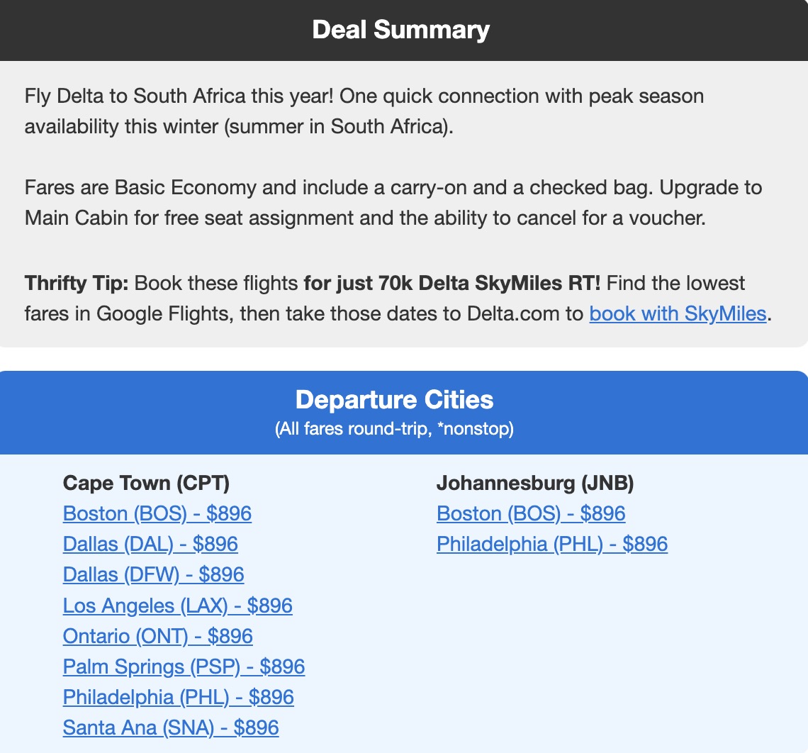Screen dimensions: 808x753
Task: Select the Santa Ana (SNA) fare link
Action: click(171, 727)
